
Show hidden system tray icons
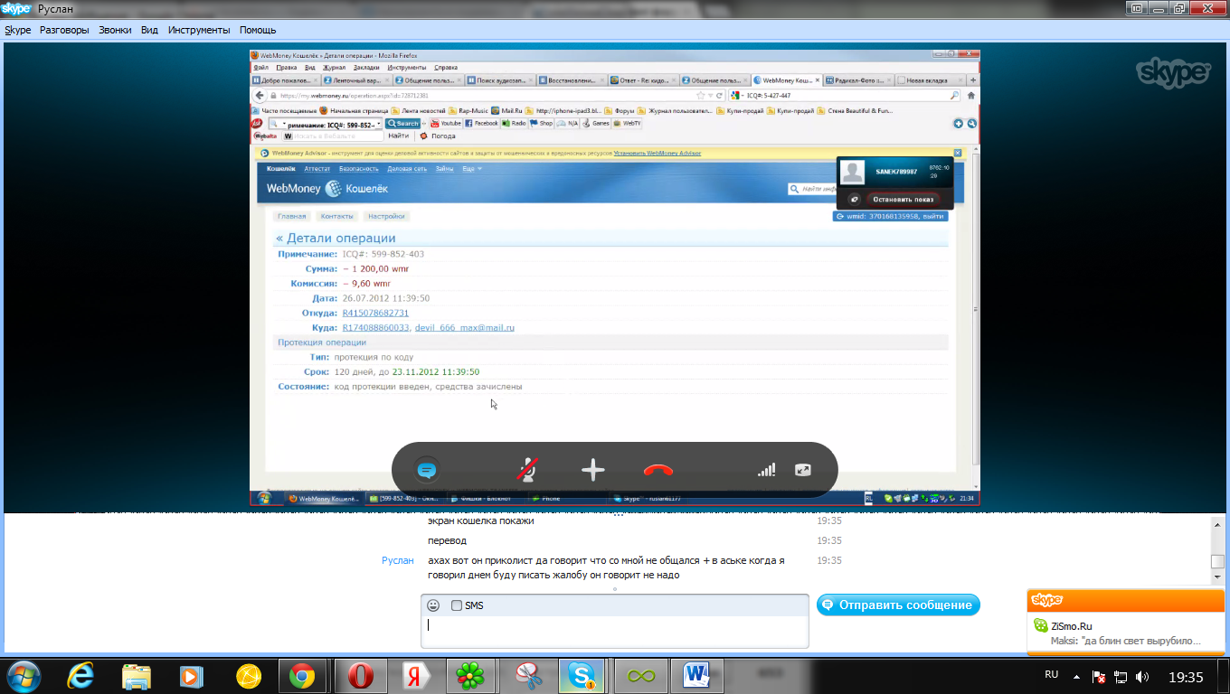[1078, 676]
